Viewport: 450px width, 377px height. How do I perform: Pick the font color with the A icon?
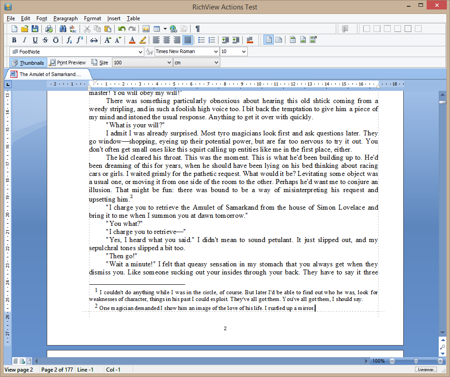[x=132, y=40]
